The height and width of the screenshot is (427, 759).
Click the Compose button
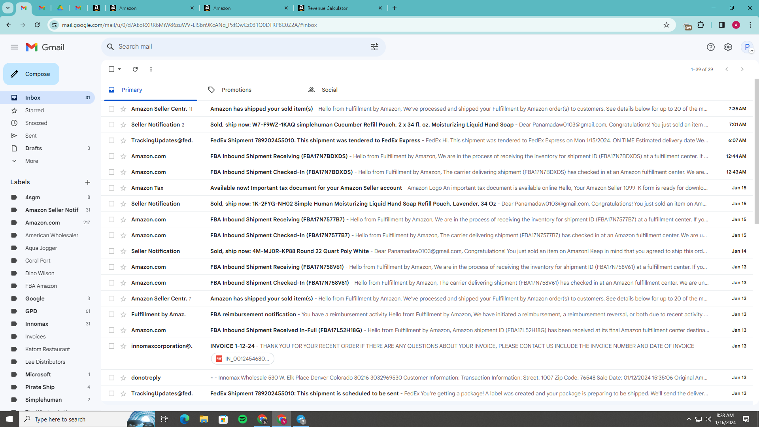31,74
